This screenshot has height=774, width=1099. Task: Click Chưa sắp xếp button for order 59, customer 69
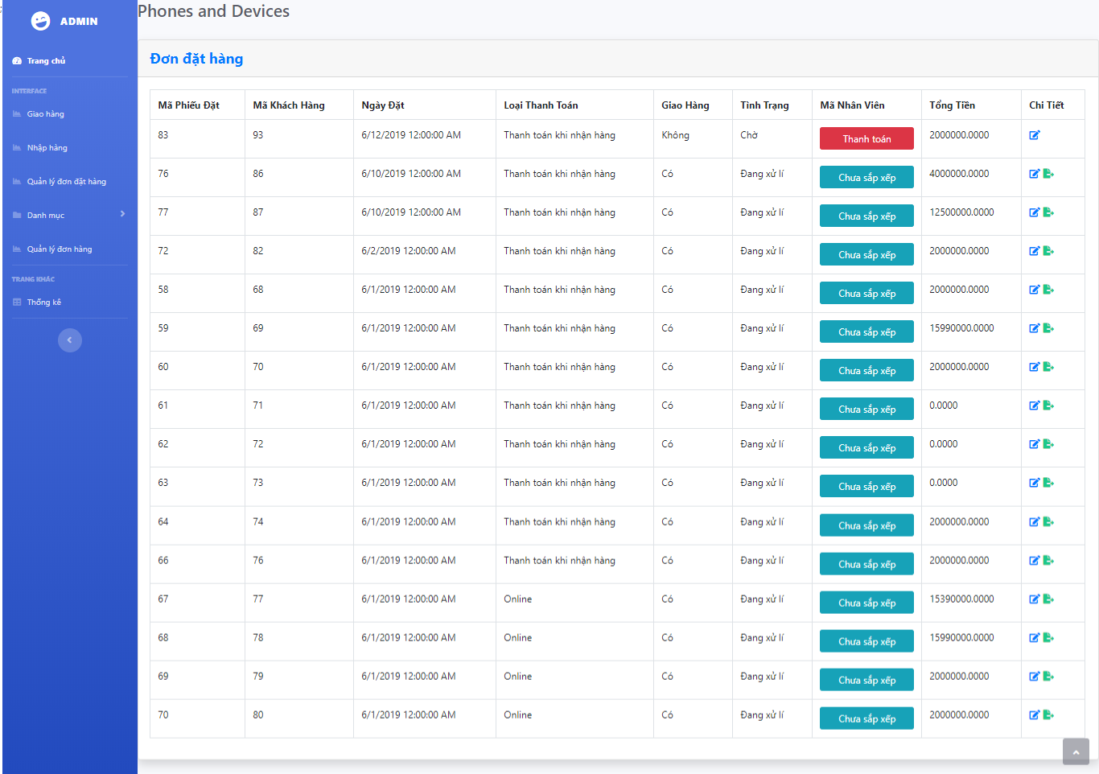(x=866, y=331)
